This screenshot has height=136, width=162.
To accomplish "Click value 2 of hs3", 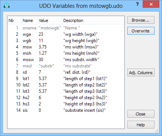I will point(40,104).
